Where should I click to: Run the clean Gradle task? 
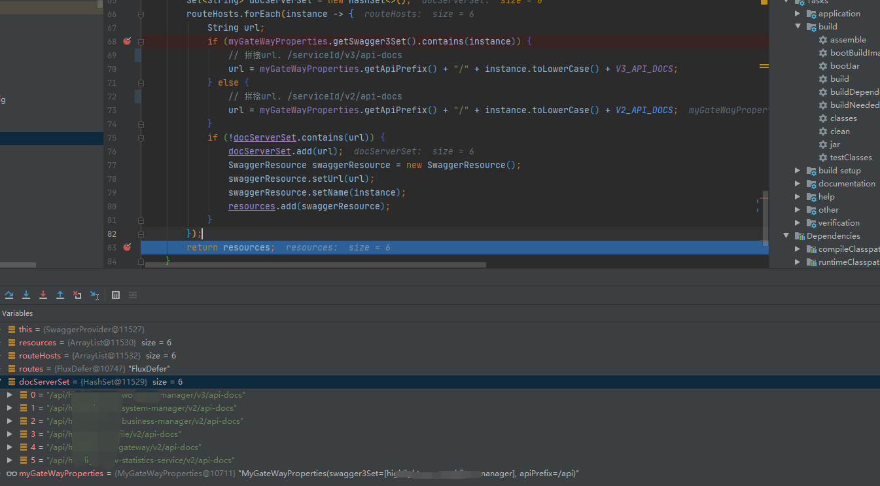click(x=840, y=131)
